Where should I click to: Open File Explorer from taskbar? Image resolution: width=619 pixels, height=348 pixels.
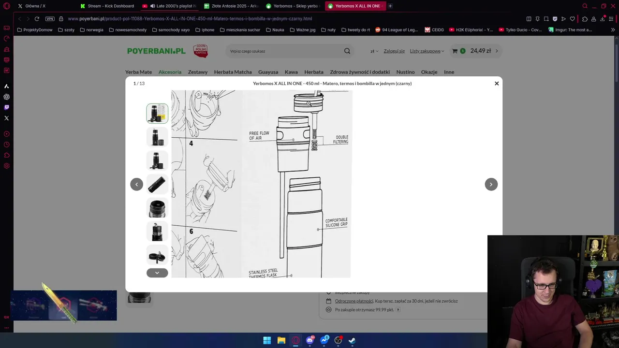pos(281,340)
